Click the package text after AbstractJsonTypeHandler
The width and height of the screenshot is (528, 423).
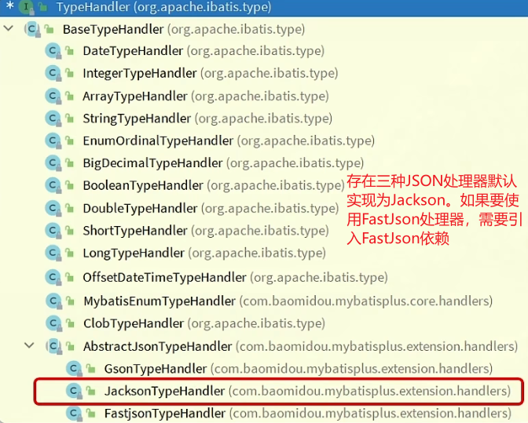click(x=377, y=346)
